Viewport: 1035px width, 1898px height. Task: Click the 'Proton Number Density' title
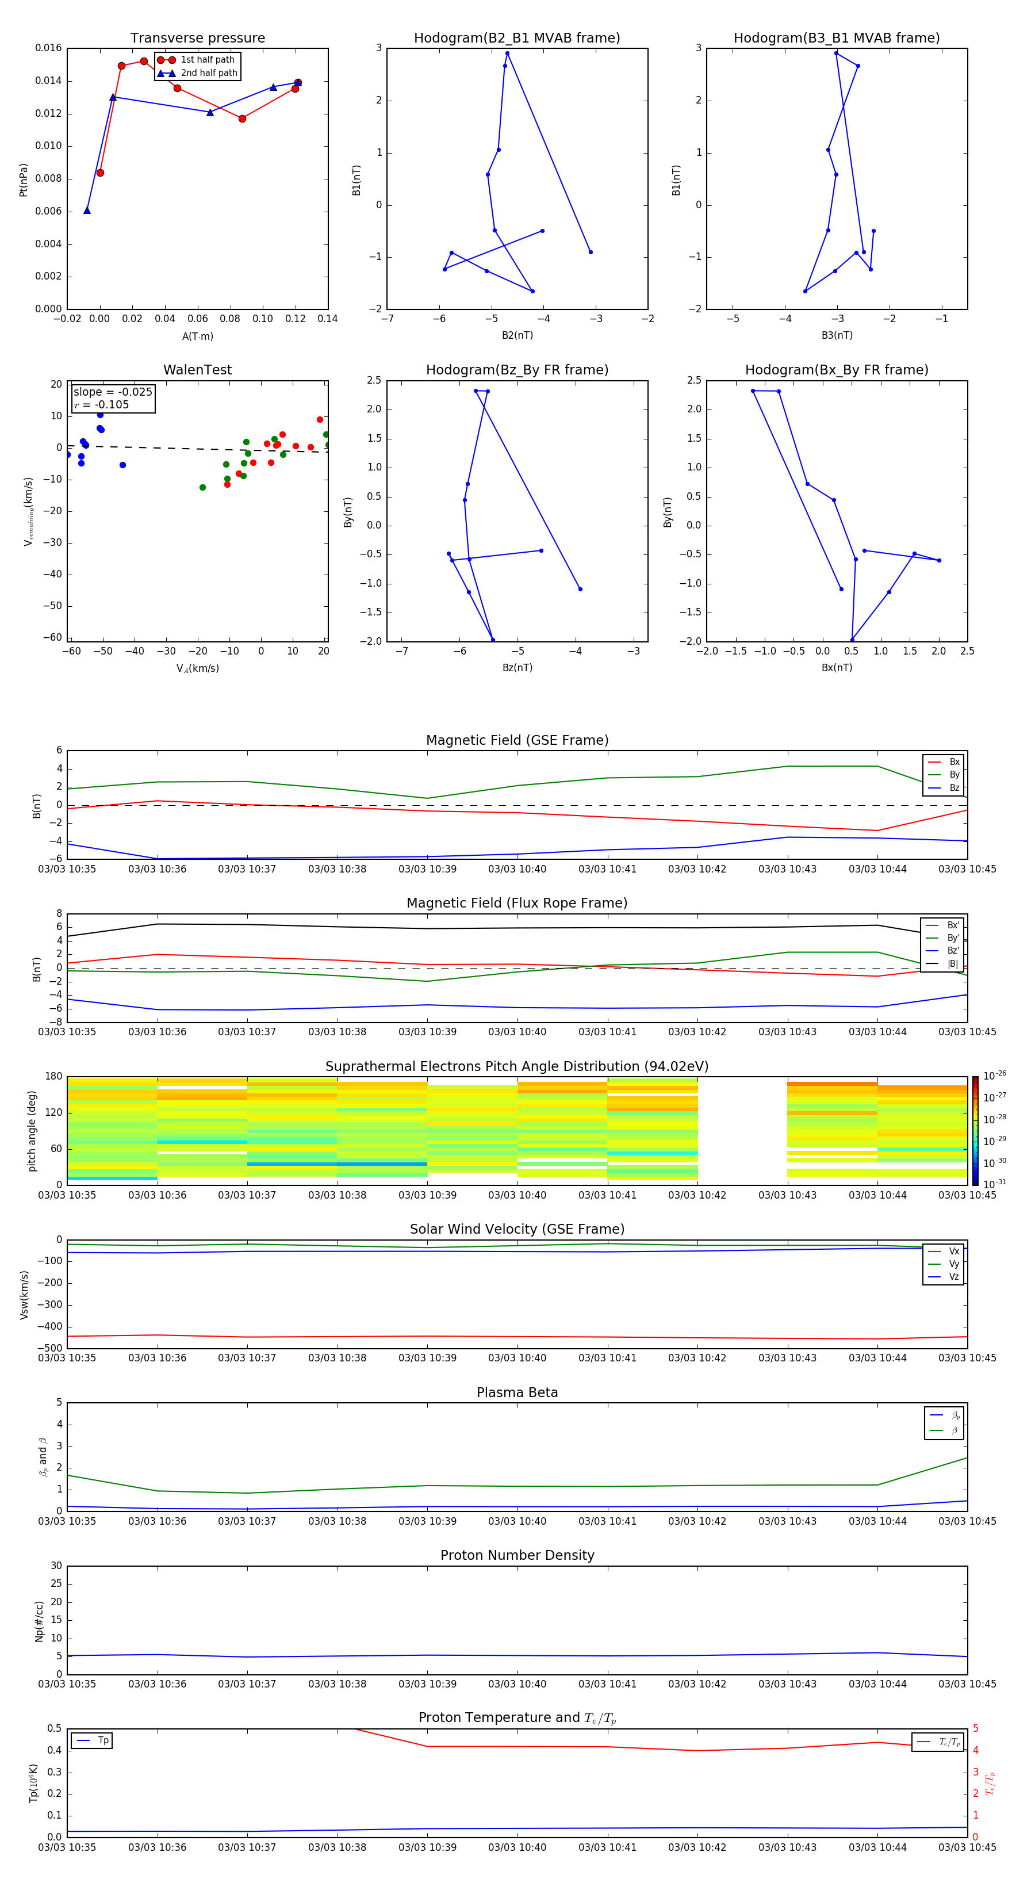point(517,1555)
